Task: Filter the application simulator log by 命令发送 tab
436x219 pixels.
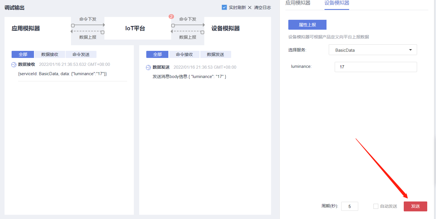Action: point(81,55)
